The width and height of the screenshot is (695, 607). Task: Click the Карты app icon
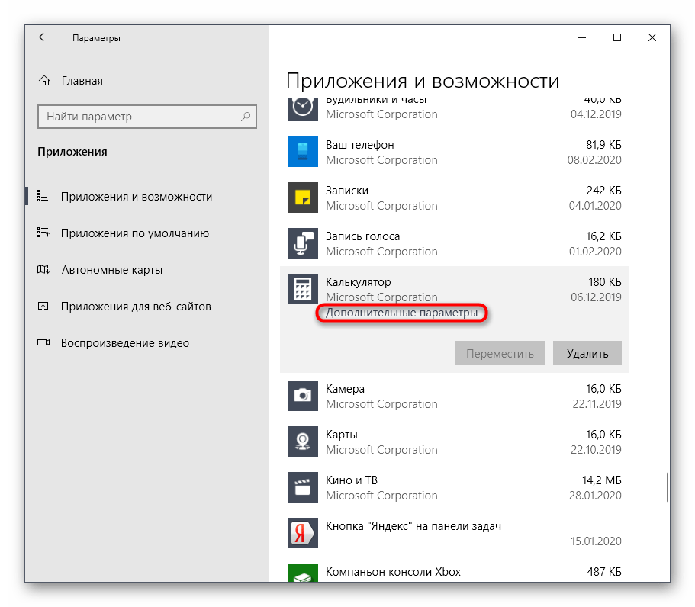click(x=302, y=442)
